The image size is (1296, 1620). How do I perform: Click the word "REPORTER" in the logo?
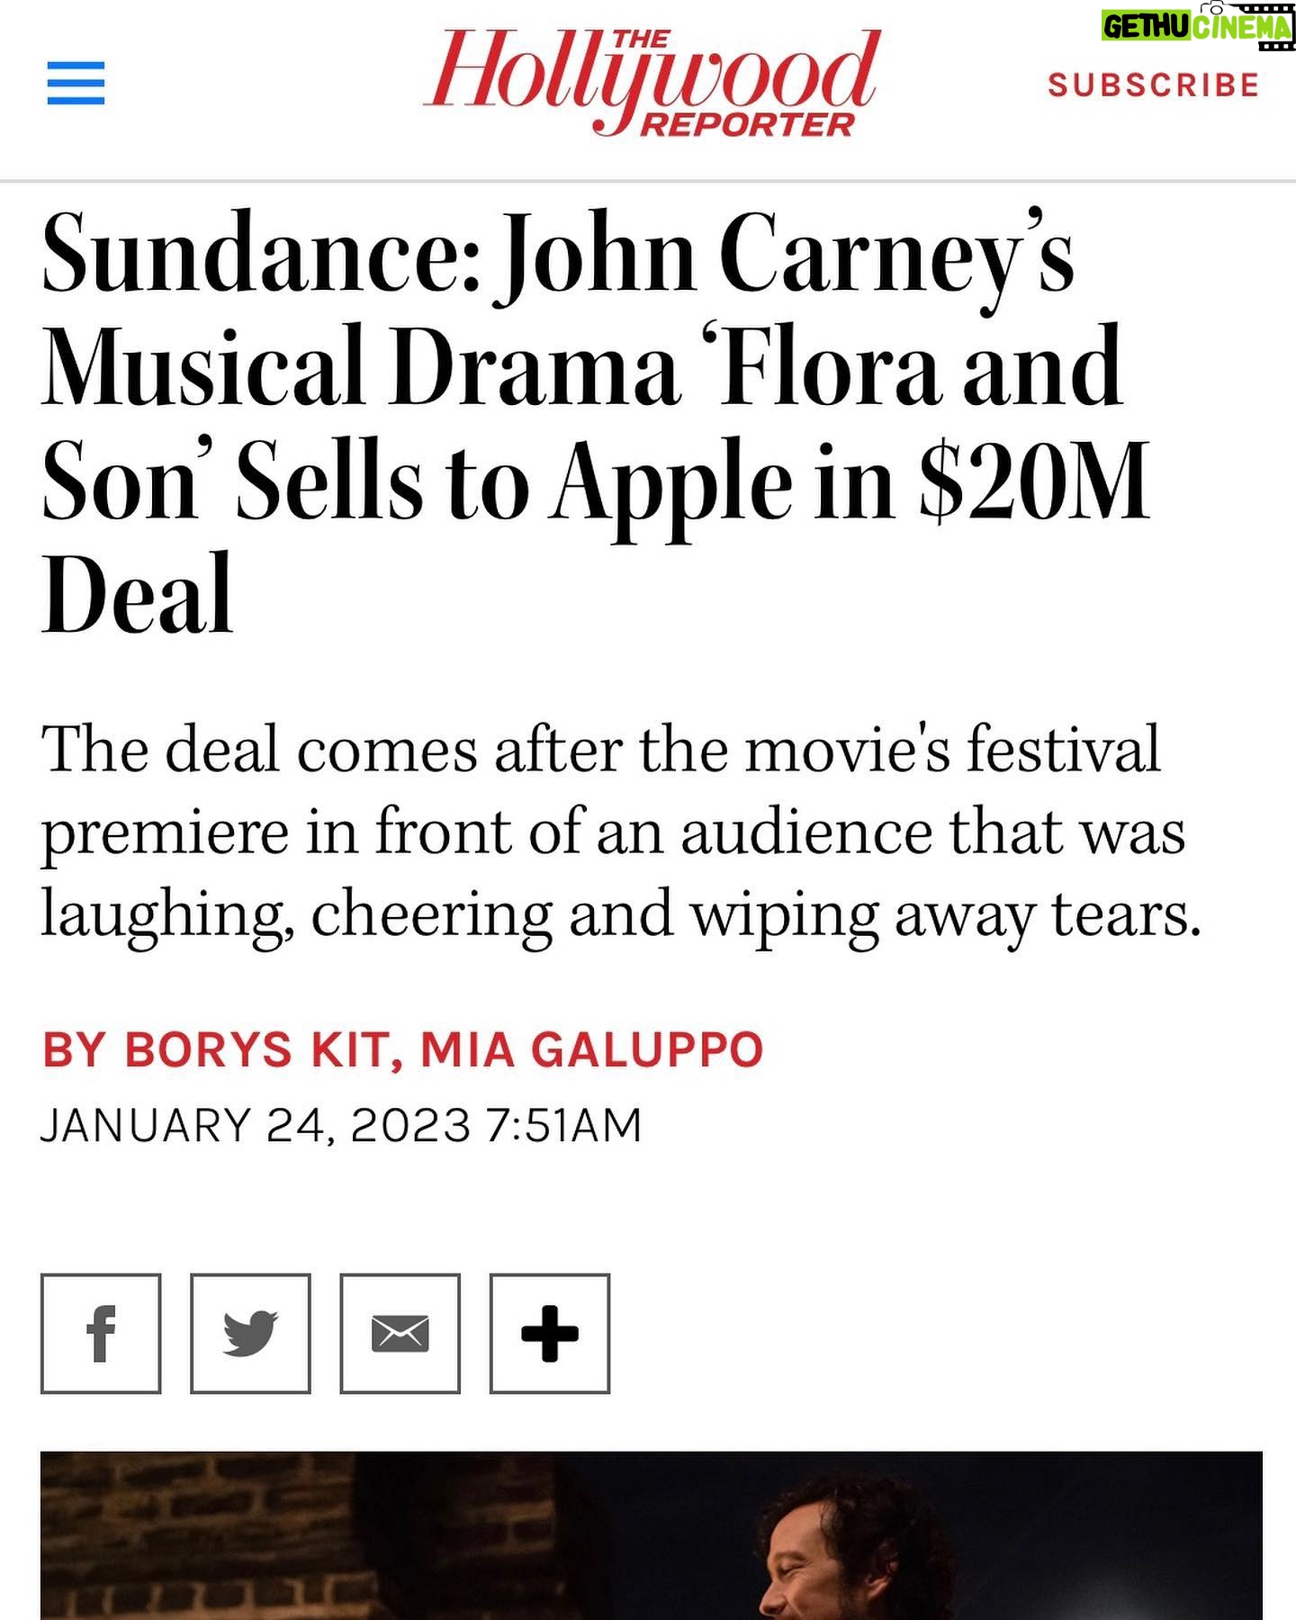click(746, 126)
